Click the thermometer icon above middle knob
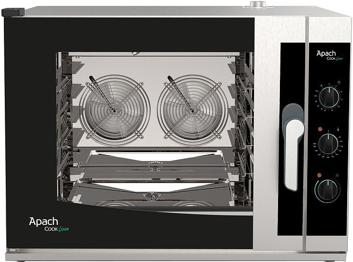Image resolution: width=353 pixels, height=262 pixels. (338, 130)
